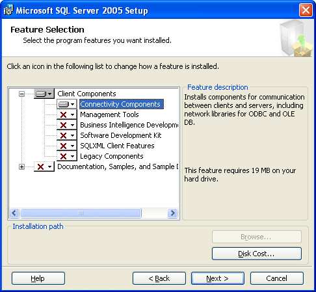Click the red X beside Documentation, Samples

pyautogui.click(x=40, y=166)
